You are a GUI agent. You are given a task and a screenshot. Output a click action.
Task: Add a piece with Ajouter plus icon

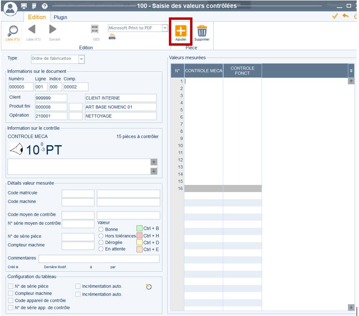[x=181, y=31]
